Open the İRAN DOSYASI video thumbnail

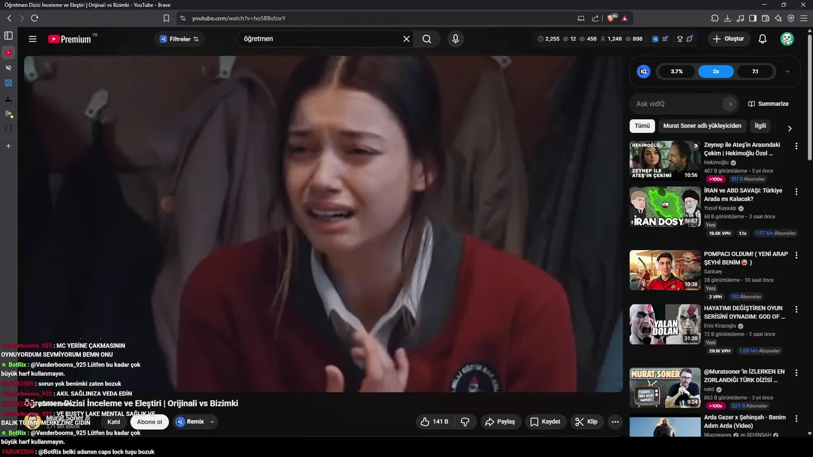[x=665, y=206]
